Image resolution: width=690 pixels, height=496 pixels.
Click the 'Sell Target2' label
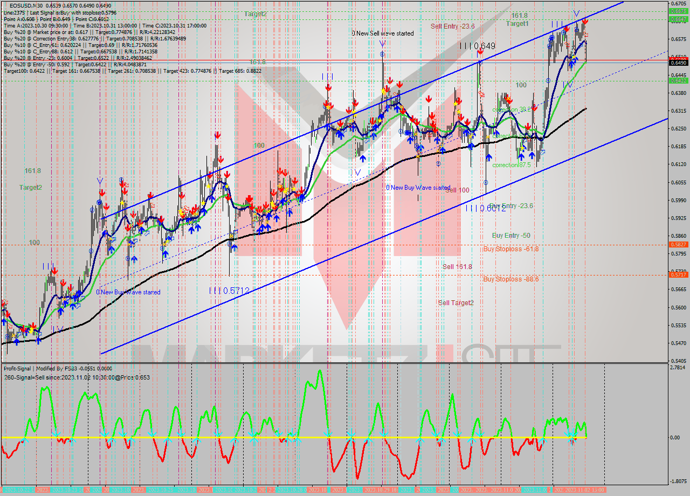456,303
